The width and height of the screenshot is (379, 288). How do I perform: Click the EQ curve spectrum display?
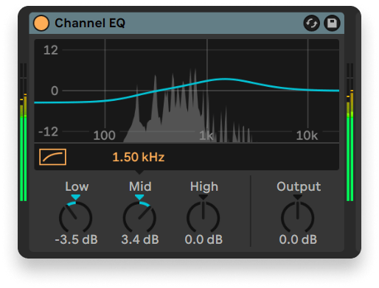(187, 91)
